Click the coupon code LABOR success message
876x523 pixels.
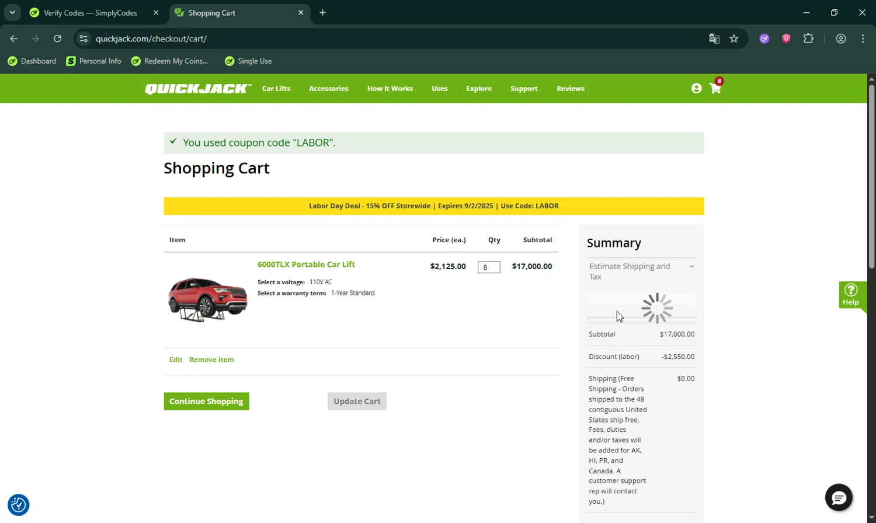click(434, 143)
